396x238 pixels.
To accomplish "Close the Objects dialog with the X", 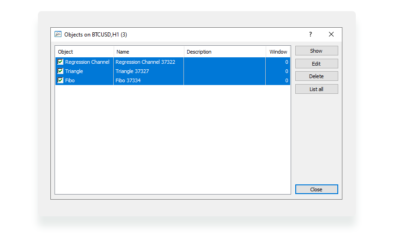I will tap(331, 34).
